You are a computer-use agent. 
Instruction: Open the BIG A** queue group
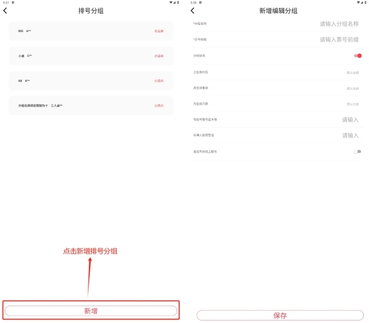click(x=91, y=31)
